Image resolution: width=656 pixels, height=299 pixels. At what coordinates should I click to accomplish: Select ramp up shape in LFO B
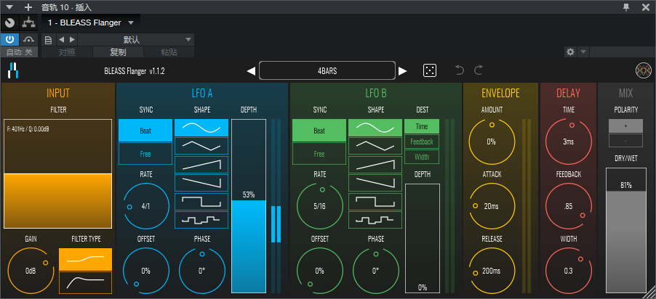coord(375,165)
